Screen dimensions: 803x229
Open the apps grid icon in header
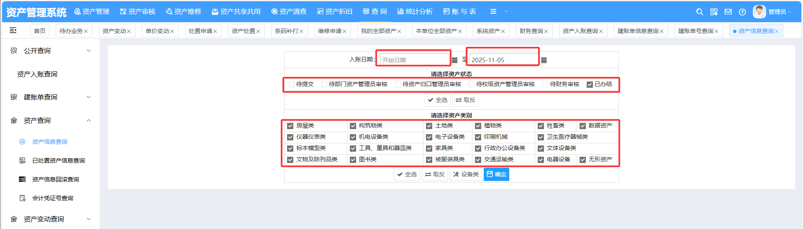[x=714, y=12]
